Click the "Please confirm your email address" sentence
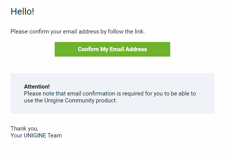Viewport: 228px width, 159px height. (x=78, y=32)
